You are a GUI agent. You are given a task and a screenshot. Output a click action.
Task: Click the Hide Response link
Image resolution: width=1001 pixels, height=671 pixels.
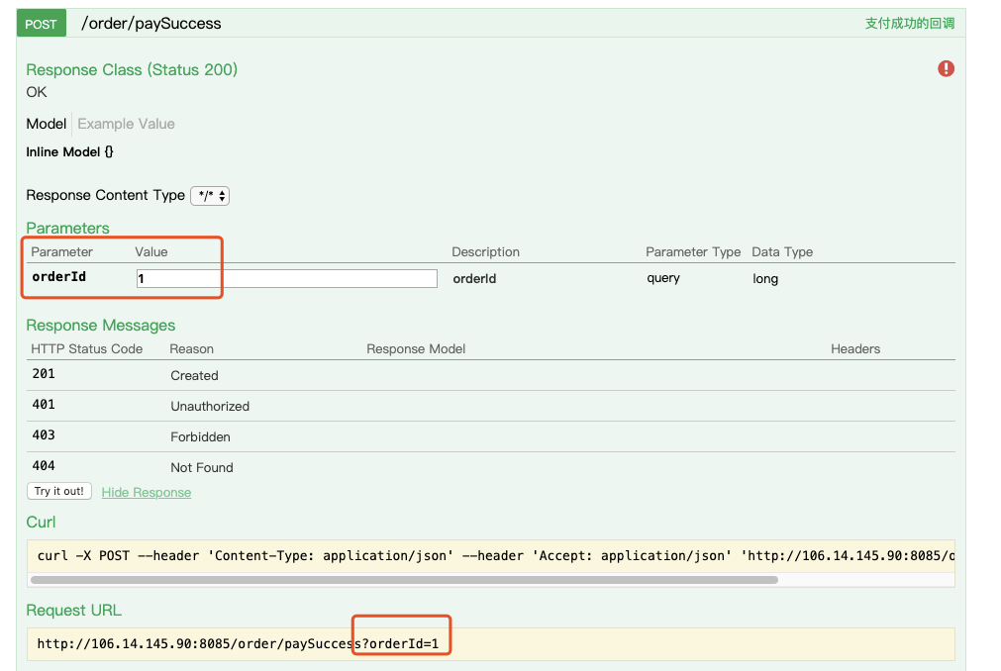tap(147, 493)
